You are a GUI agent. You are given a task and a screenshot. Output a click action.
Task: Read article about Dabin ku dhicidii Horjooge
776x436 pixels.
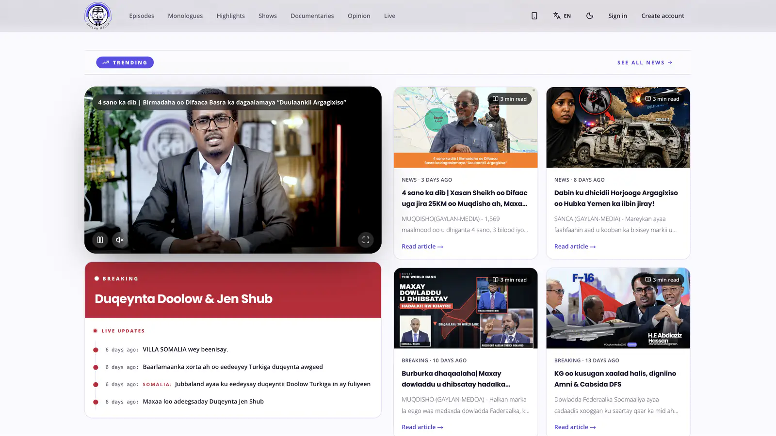click(x=575, y=247)
